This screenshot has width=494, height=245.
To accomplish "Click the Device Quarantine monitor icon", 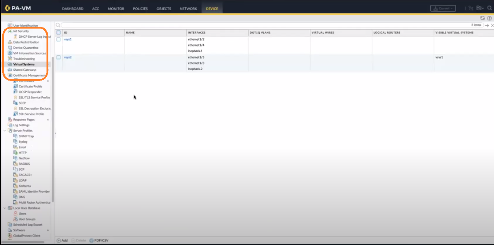I will pos(10,48).
